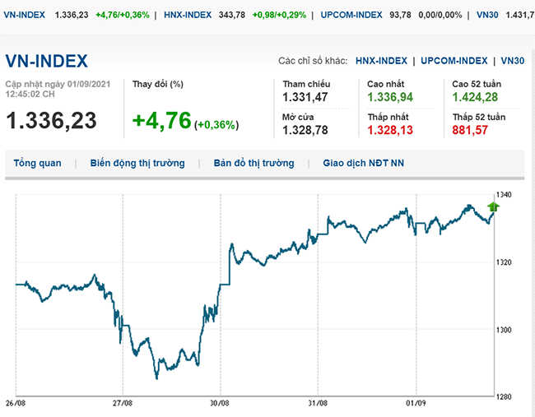Click VN30 in the top ticker bar
Screen dimensions: 535x417
click(490, 15)
